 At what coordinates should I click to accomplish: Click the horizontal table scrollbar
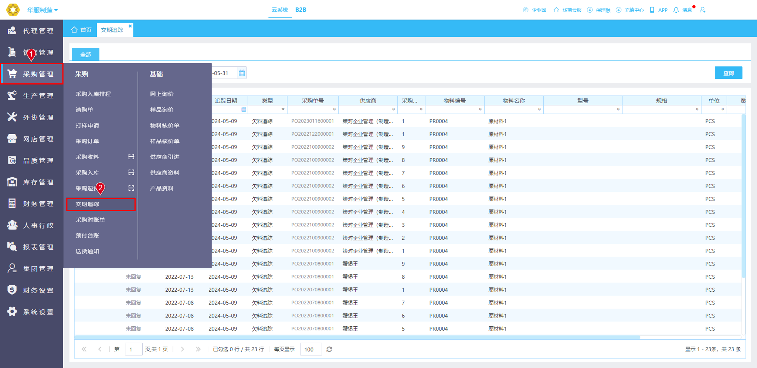click(x=357, y=337)
